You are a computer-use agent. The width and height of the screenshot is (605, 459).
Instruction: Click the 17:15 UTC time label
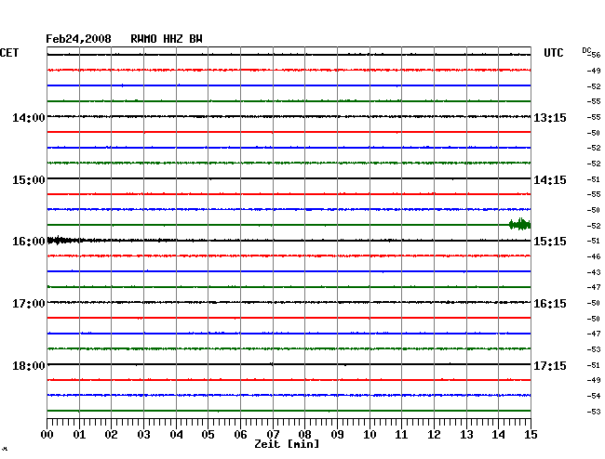coord(550,365)
